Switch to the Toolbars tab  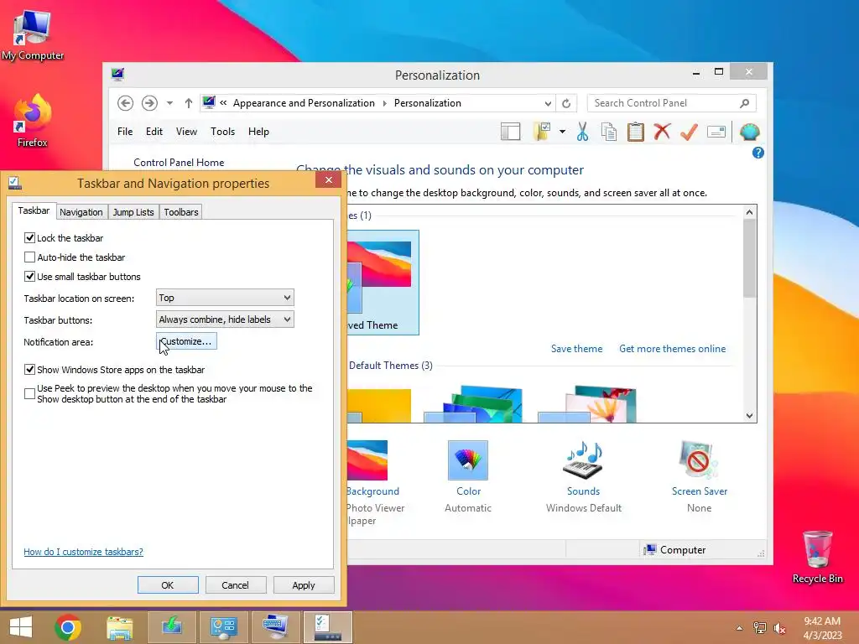point(181,212)
